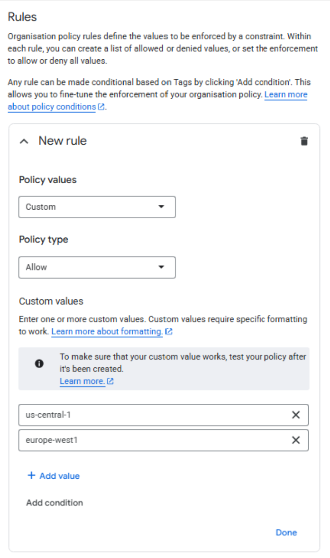Click Add condition
Image resolution: width=330 pixels, height=558 pixels.
click(55, 502)
